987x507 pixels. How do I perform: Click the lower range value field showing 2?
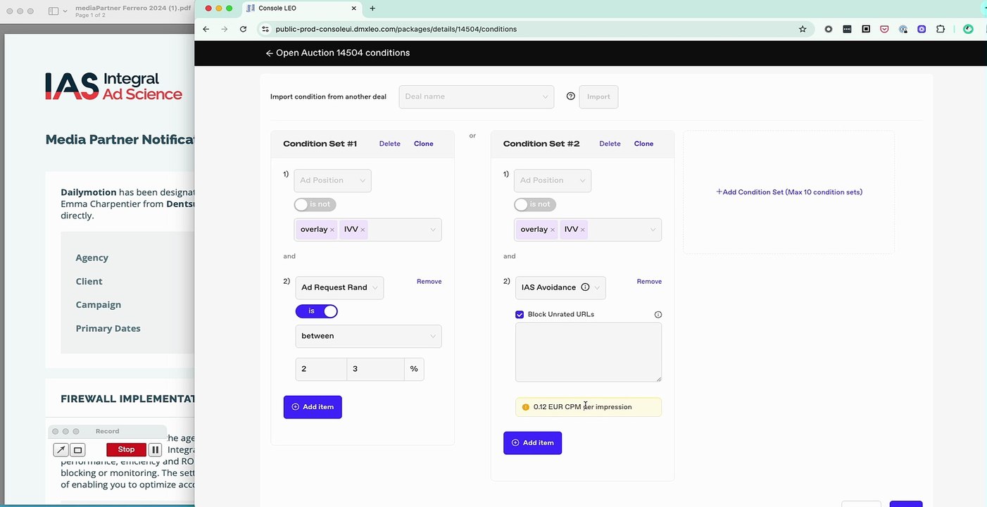click(x=321, y=369)
